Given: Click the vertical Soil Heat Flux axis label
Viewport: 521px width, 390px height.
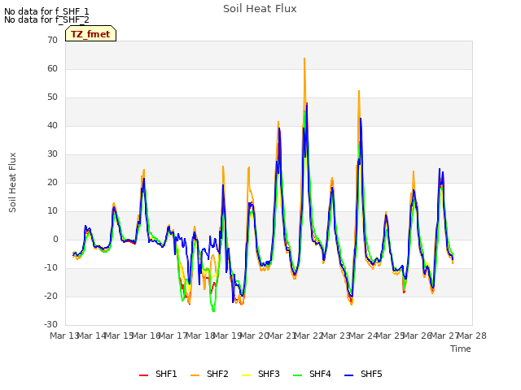Looking at the screenshot, I should (x=12, y=182).
